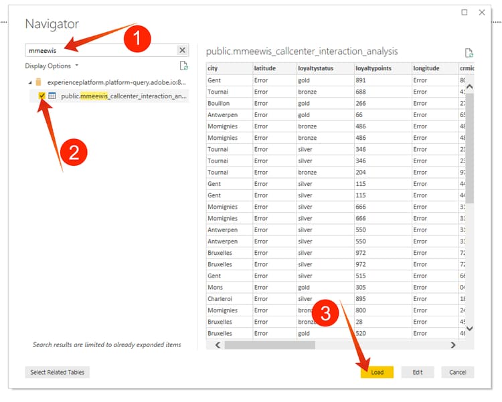Click loyaltypoints value 266
The height and width of the screenshot is (402, 502).
(383, 104)
